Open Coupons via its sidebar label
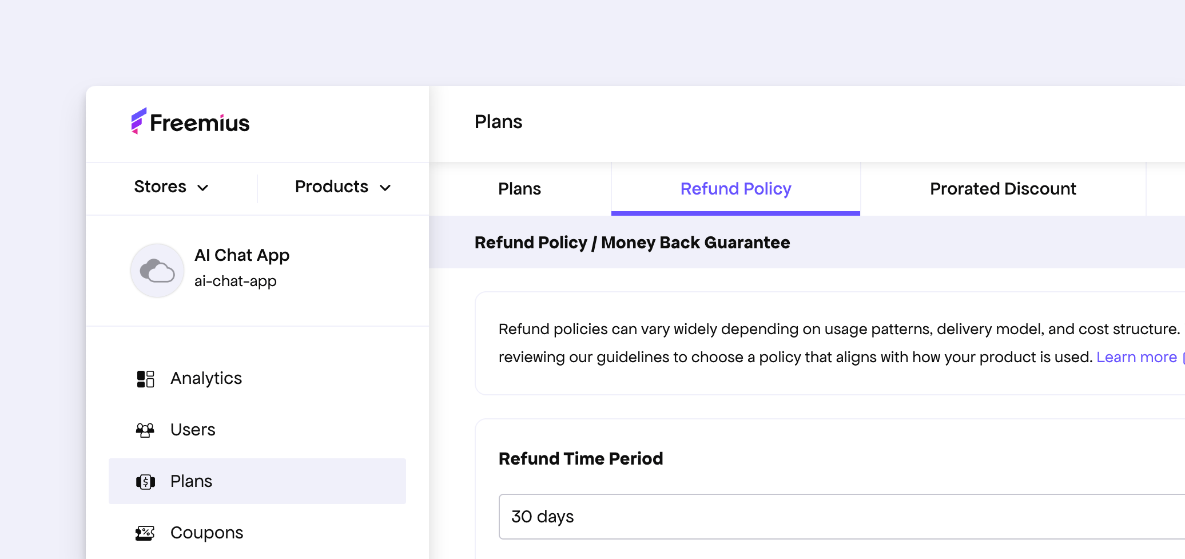The image size is (1185, 559). click(206, 533)
